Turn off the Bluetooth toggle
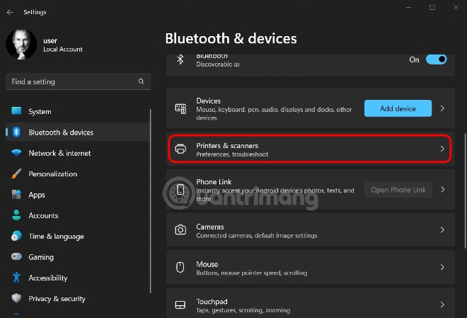The image size is (467, 318). [436, 59]
